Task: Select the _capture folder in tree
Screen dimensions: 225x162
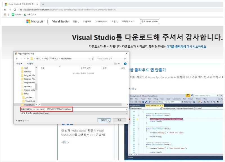Action: [x=28, y=97]
